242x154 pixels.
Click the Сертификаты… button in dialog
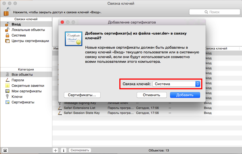pyautogui.click(x=82, y=95)
